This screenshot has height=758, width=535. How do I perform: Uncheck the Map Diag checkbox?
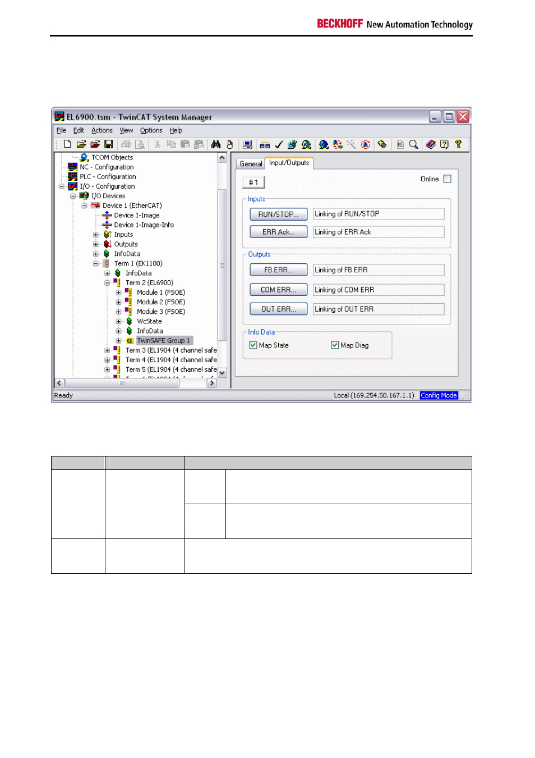pyautogui.click(x=335, y=345)
